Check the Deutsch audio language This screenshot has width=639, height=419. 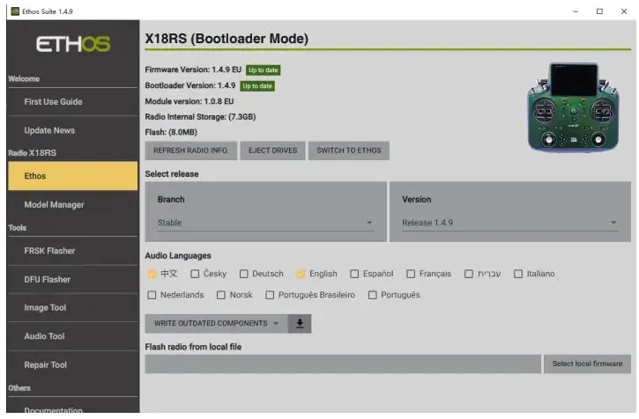coord(243,274)
